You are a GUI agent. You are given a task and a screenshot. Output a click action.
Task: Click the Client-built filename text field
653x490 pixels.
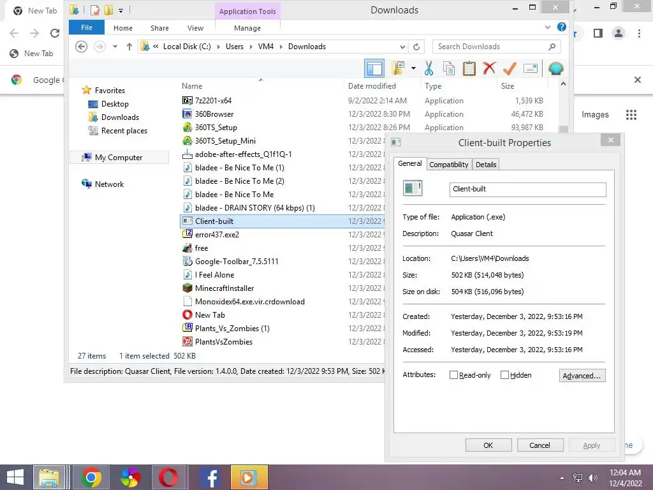point(527,189)
